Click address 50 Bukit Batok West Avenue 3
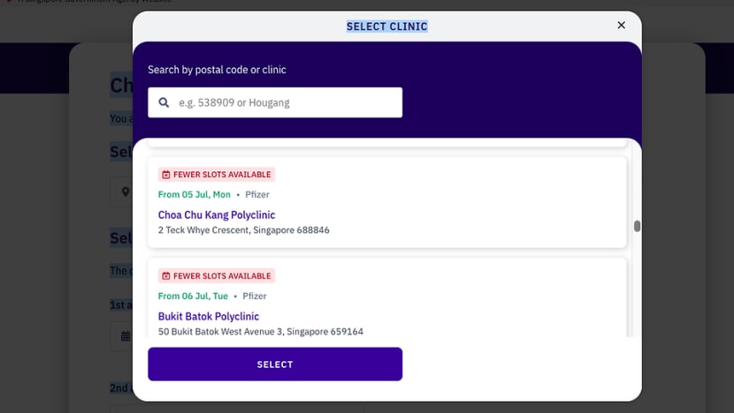This screenshot has height=413, width=734. (x=260, y=331)
